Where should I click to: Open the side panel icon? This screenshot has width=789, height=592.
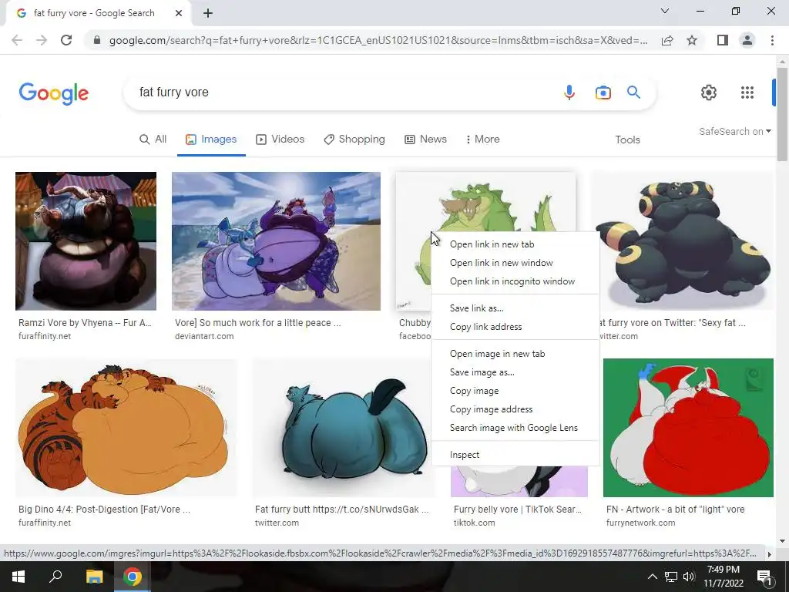(723, 40)
